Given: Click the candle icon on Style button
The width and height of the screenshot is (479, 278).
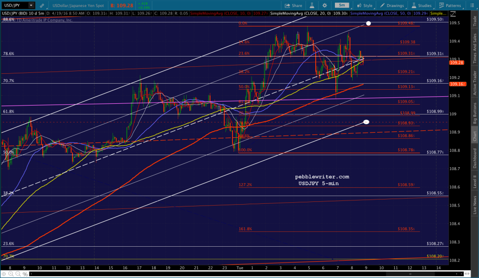Looking at the screenshot, I should pos(359,6).
